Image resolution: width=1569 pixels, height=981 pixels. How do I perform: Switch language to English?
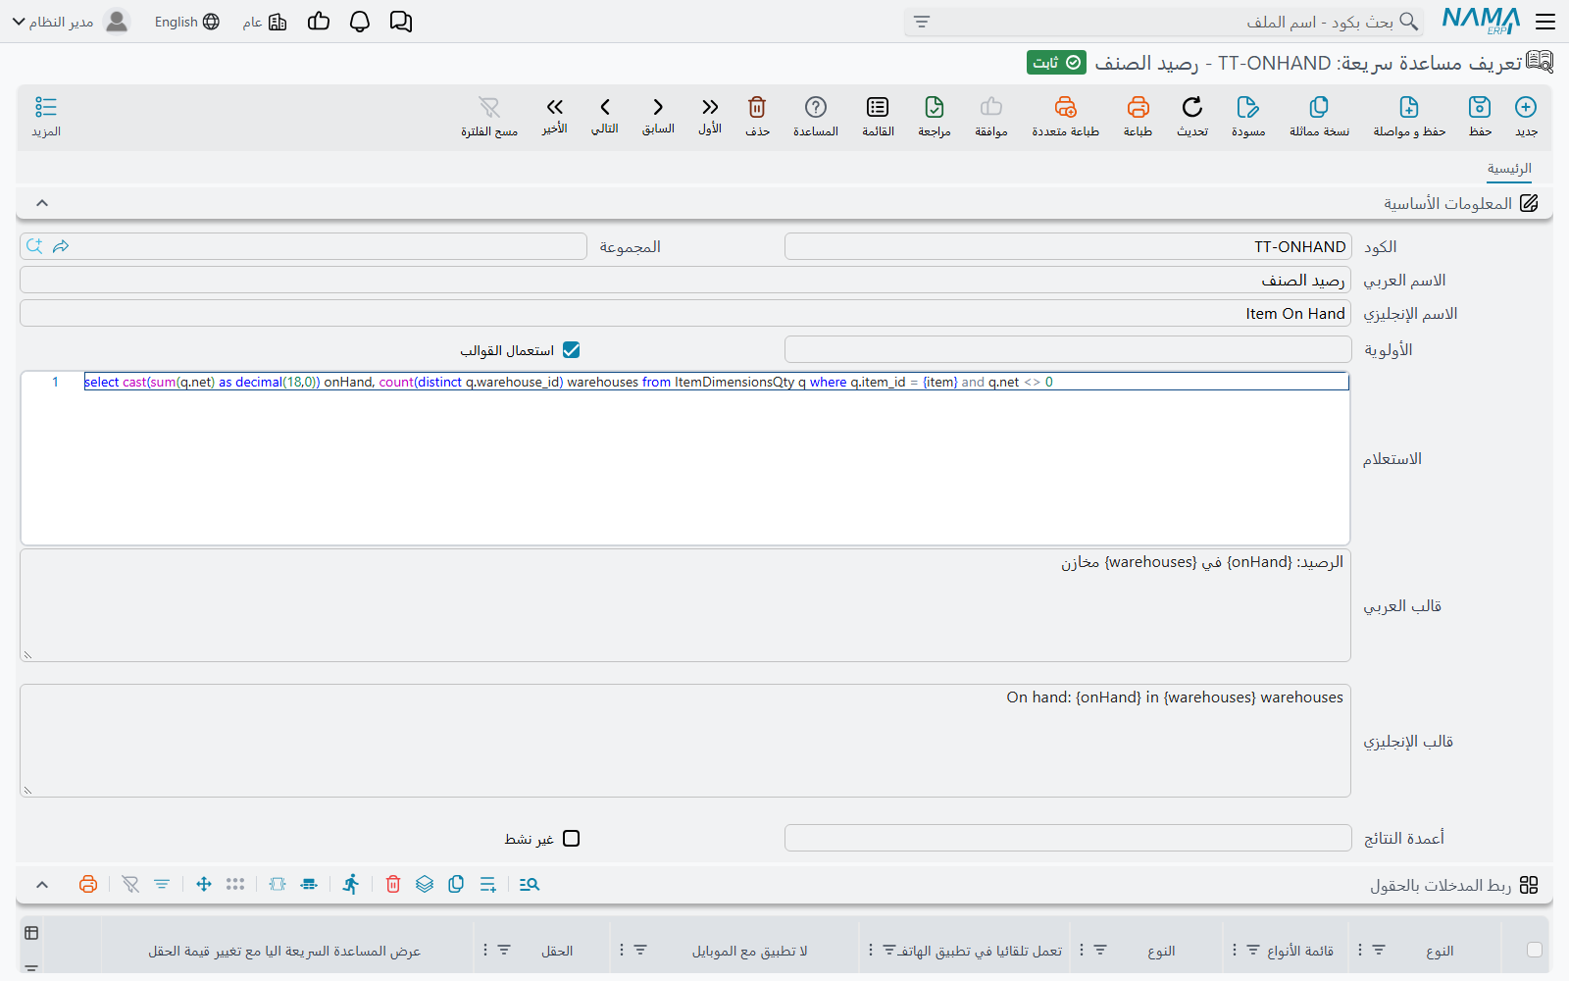(x=186, y=22)
